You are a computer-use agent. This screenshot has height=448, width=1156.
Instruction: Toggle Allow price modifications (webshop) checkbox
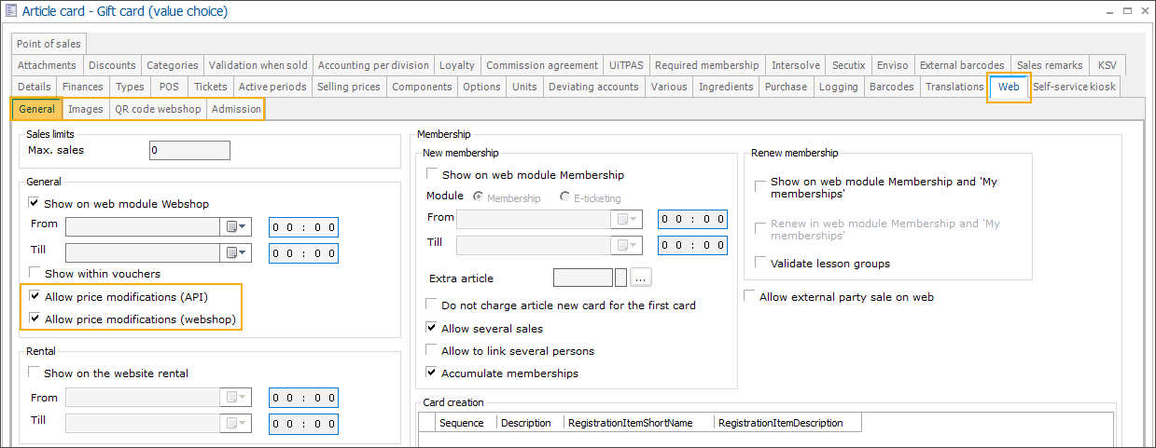tap(35, 319)
